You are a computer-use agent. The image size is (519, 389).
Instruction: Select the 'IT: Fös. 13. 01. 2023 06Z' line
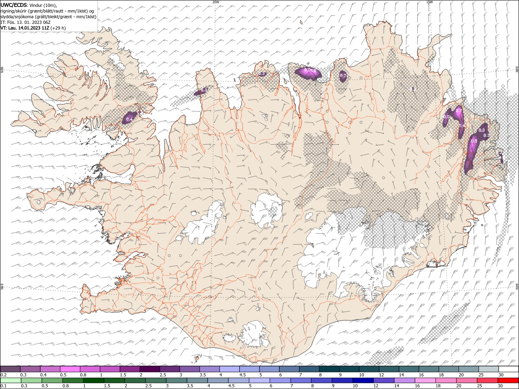pos(26,22)
